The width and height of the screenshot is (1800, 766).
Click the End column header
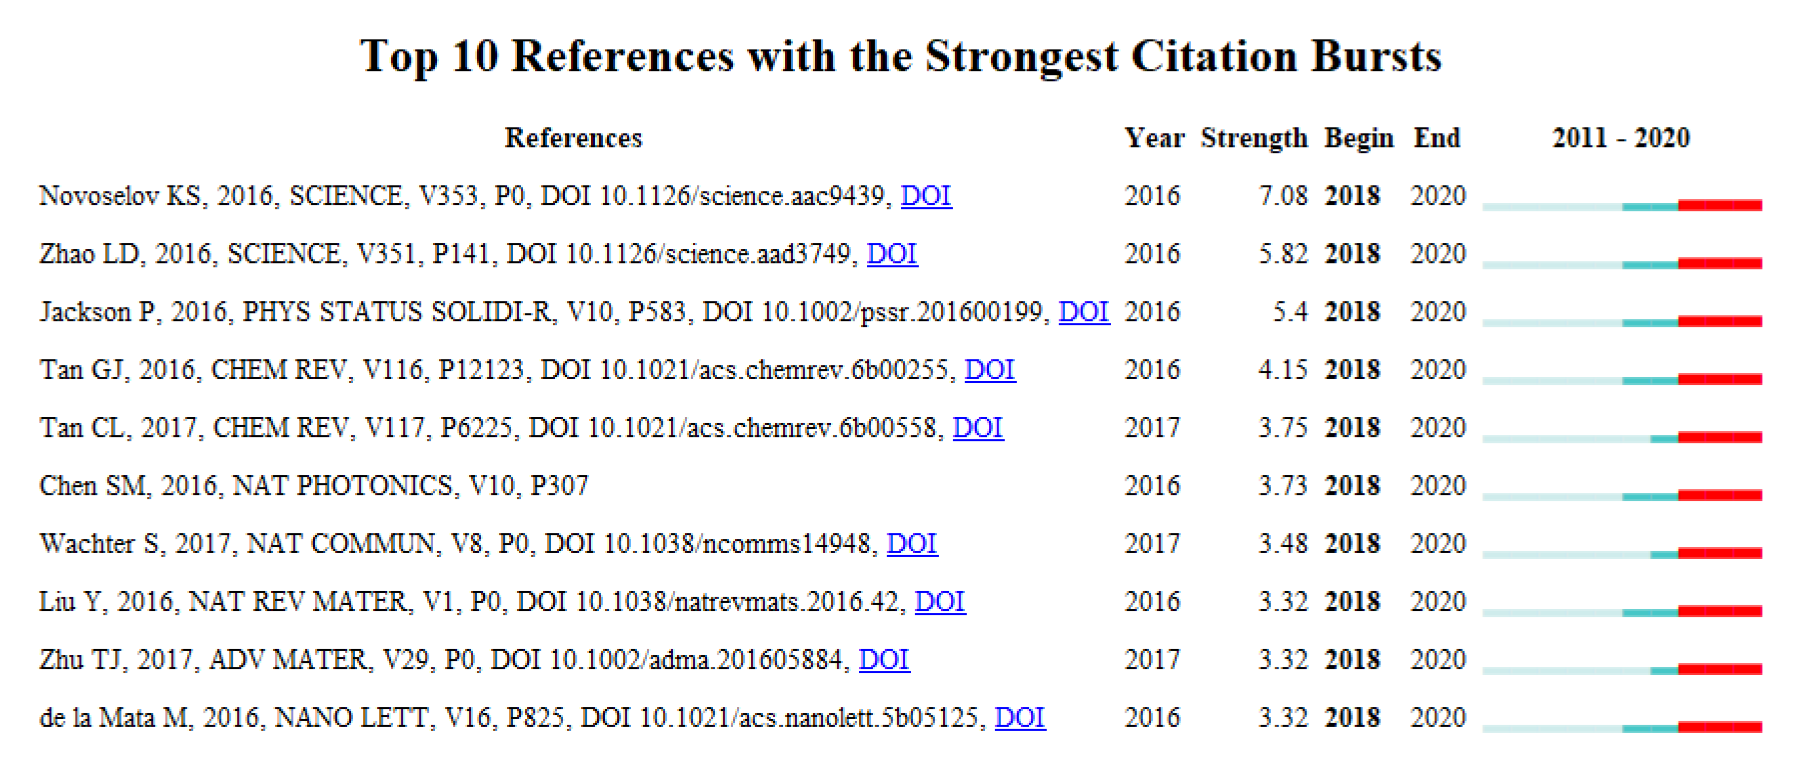[x=1437, y=138]
